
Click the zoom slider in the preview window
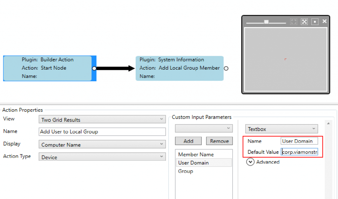click(x=266, y=22)
